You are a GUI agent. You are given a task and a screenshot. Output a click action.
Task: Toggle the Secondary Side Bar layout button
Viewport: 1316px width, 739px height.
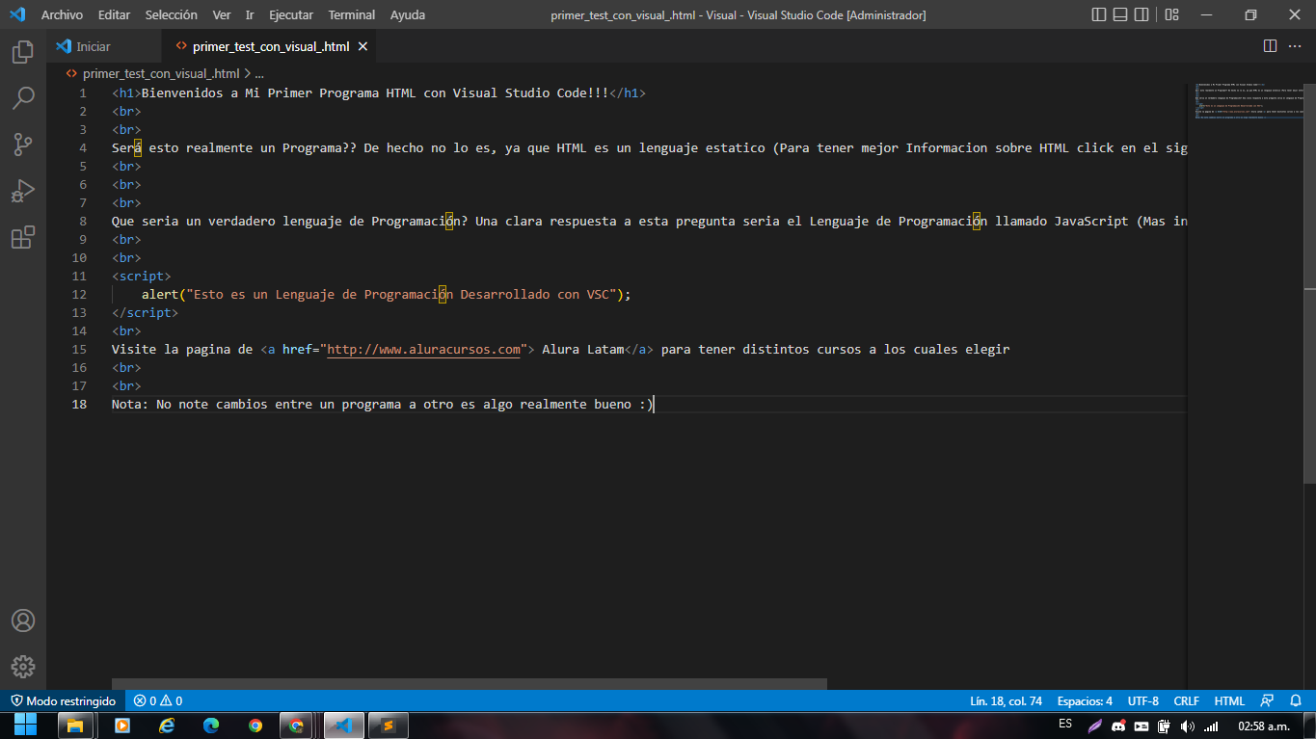(1141, 14)
